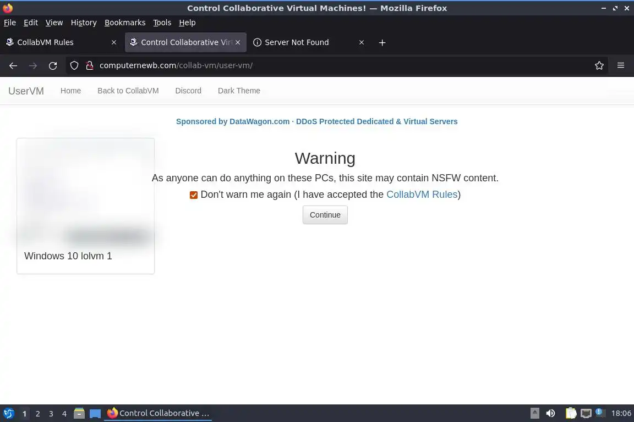
Task: View site security lock information
Action: [x=90, y=65]
